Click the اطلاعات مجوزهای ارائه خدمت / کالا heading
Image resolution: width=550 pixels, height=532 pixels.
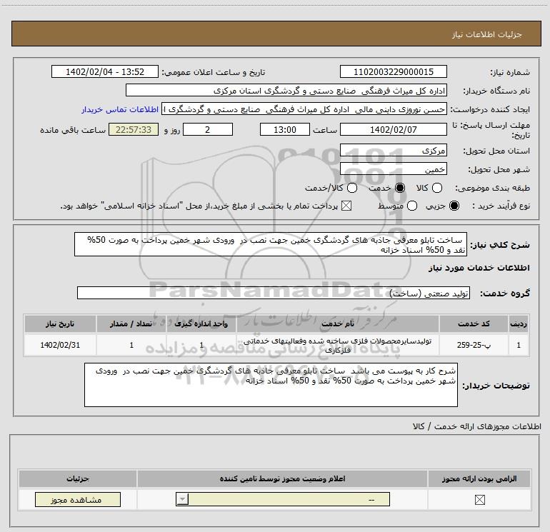tap(476, 426)
